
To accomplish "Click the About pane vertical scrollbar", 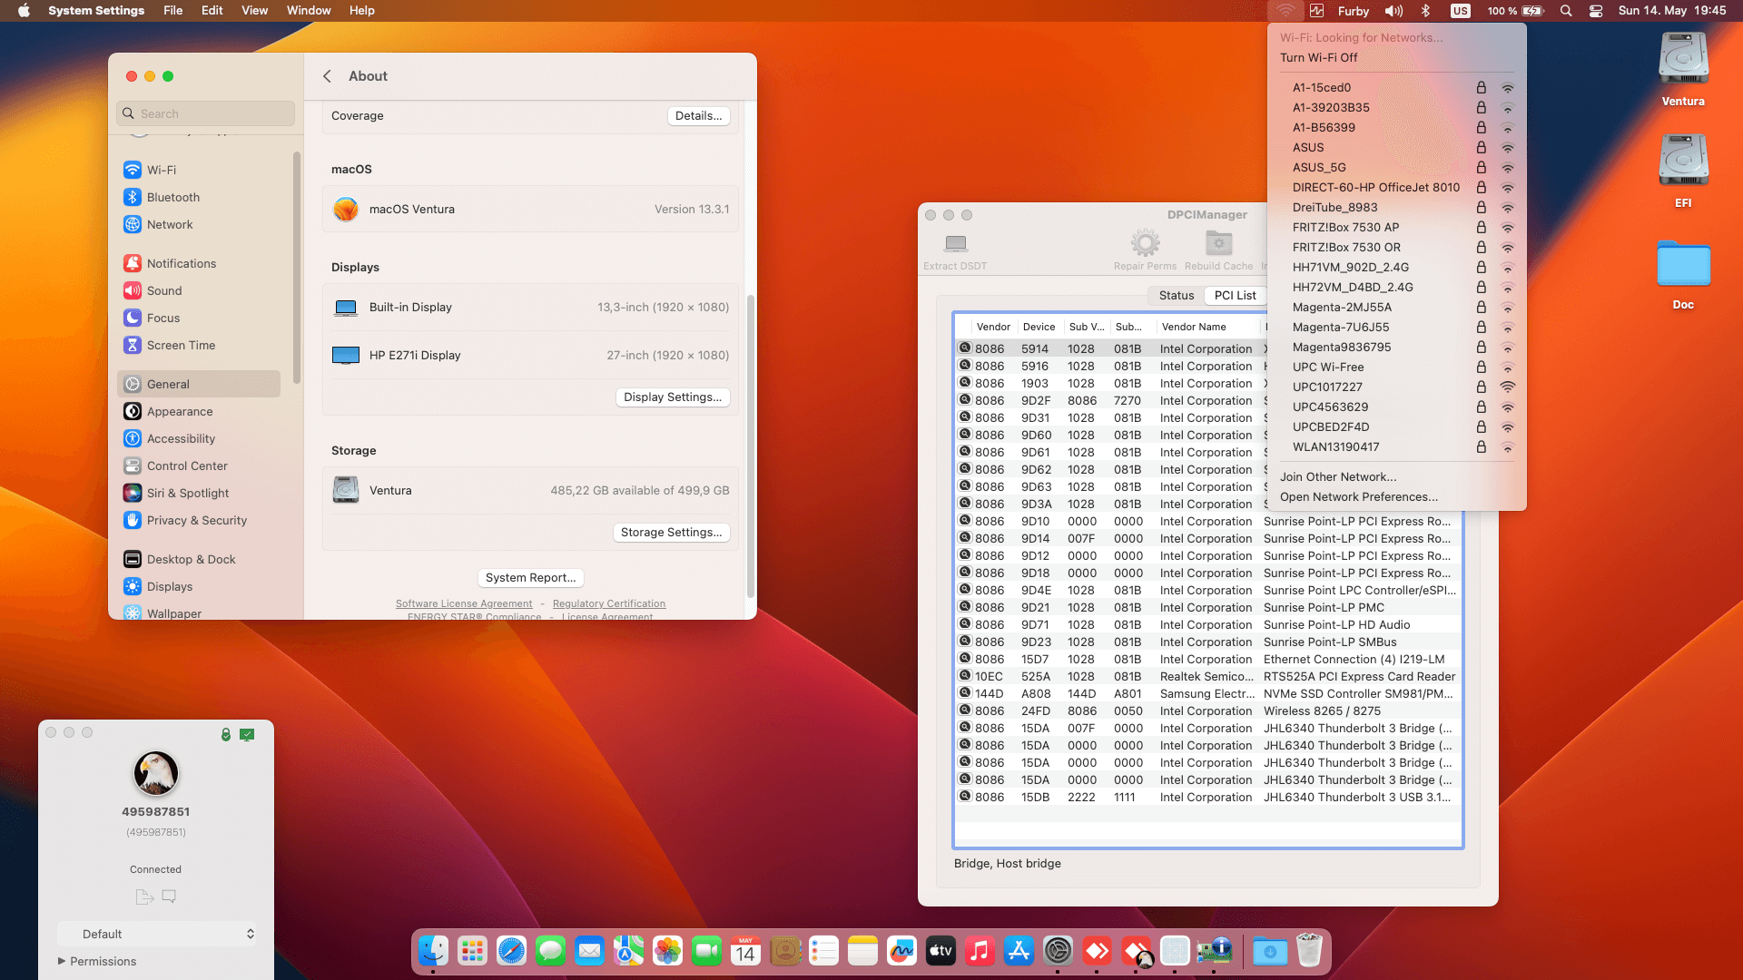I will pos(750,445).
